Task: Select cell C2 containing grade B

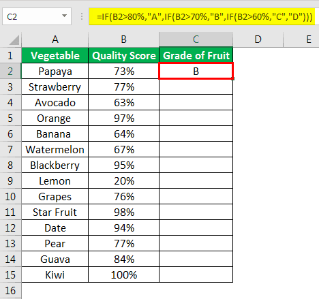Action: pos(196,72)
